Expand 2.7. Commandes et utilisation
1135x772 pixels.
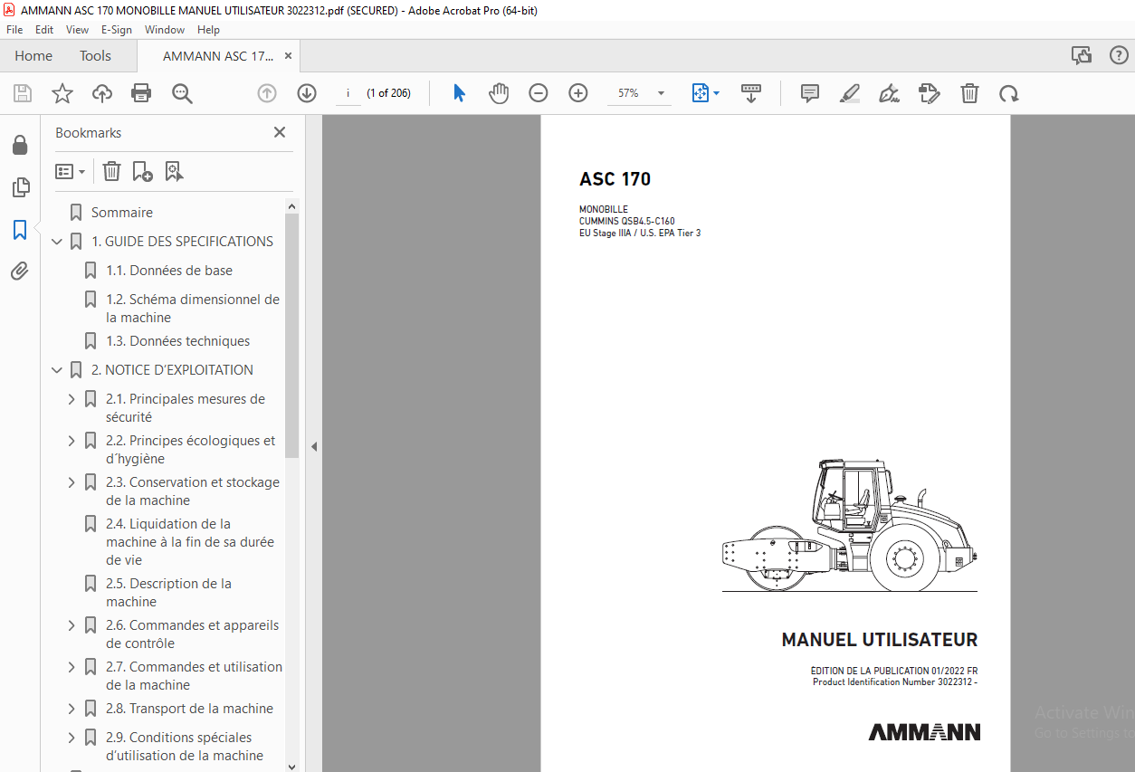coord(72,667)
